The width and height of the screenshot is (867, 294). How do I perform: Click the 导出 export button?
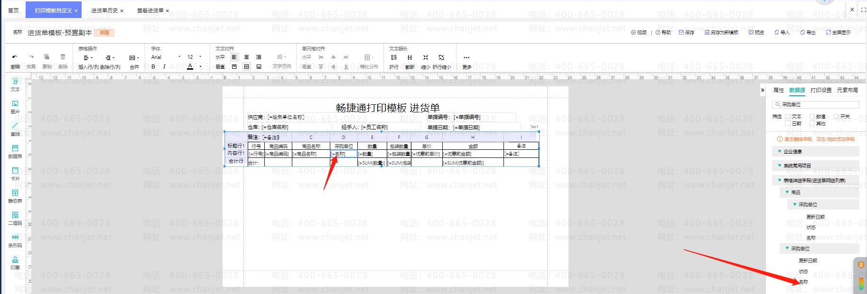[808, 32]
